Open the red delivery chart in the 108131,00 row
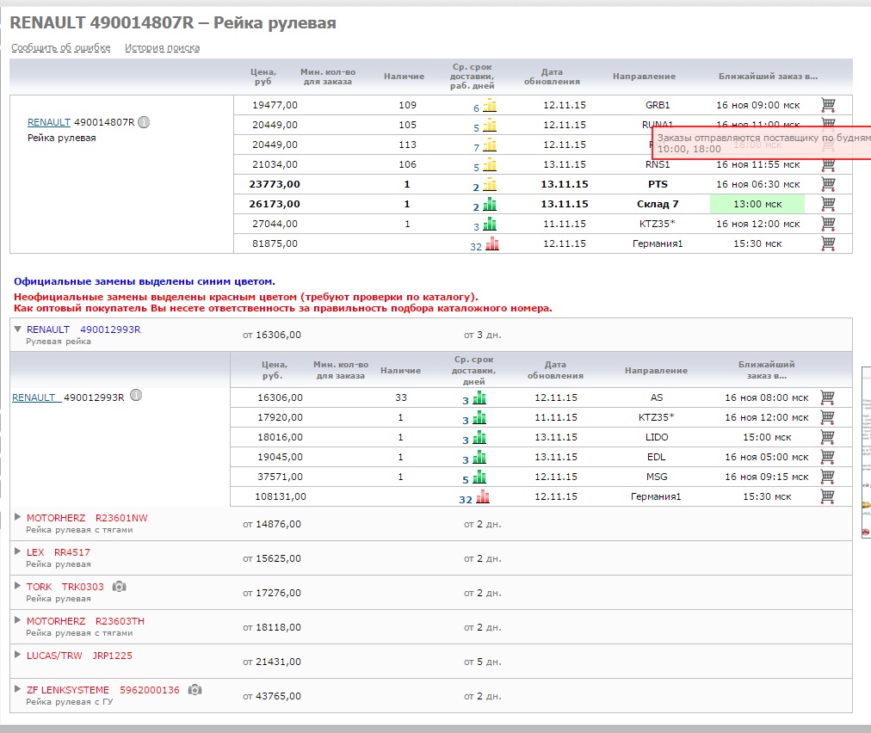The height and width of the screenshot is (733, 871). click(483, 496)
